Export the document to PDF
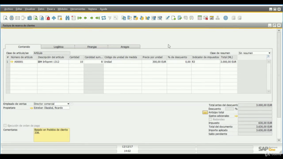The image size is (283, 159). pos(48,18)
